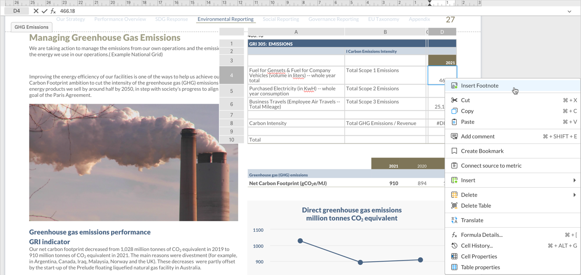Choose Create Bookmark menu entry
581x275 pixels.
[x=513, y=151]
